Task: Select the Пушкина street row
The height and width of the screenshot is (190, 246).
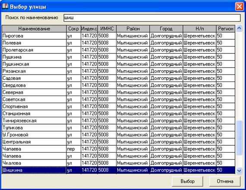Action: tap(118, 57)
